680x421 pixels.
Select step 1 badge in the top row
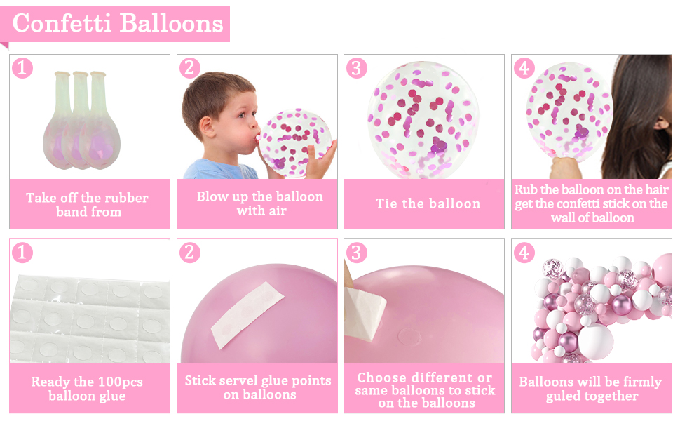point(22,67)
